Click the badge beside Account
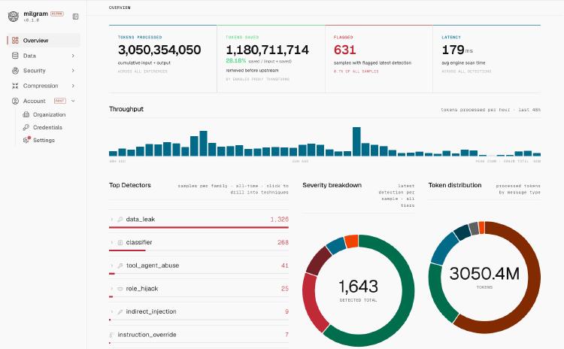The height and width of the screenshot is (349, 564). (60, 101)
